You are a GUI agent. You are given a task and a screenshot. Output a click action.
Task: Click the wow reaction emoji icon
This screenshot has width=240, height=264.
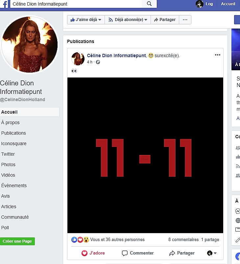tap(86, 240)
